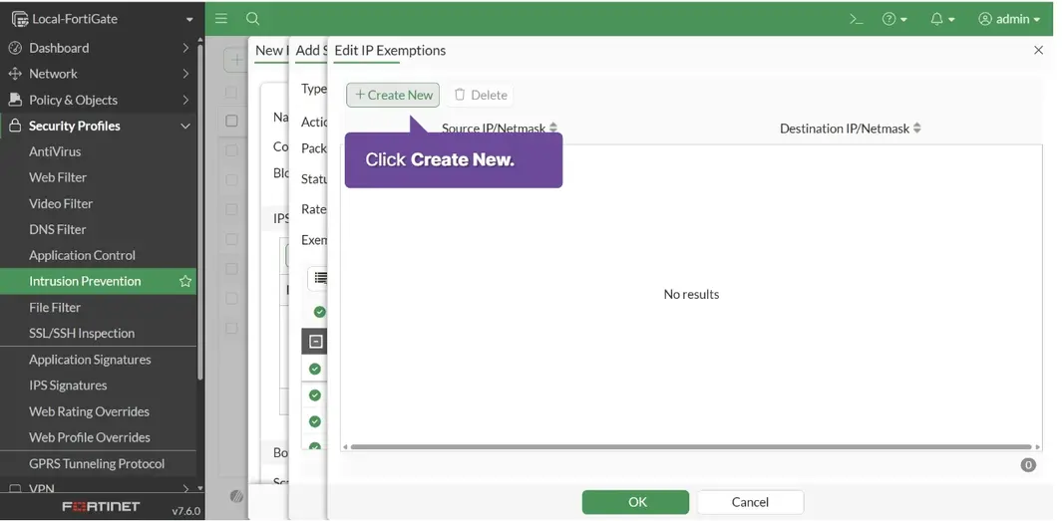Expand the Dashboard menu
The width and height of the screenshot is (1062, 521).
click(x=99, y=48)
